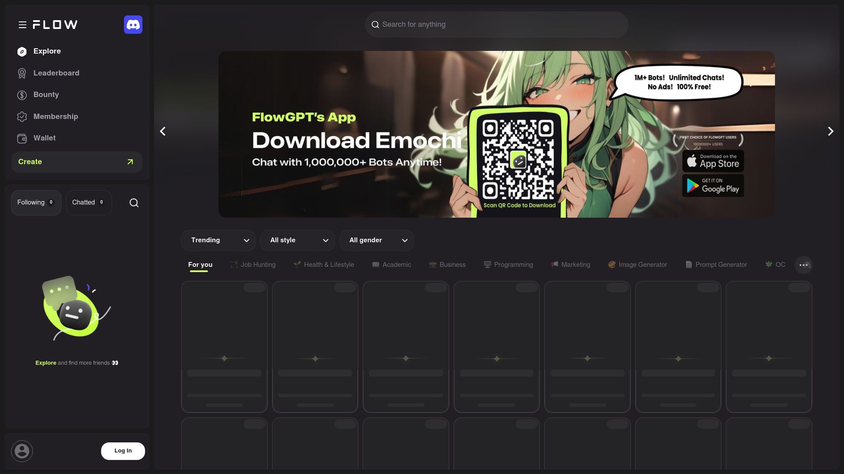This screenshot has height=474, width=844.
Task: Click the Search for anything field
Action: coord(496,24)
